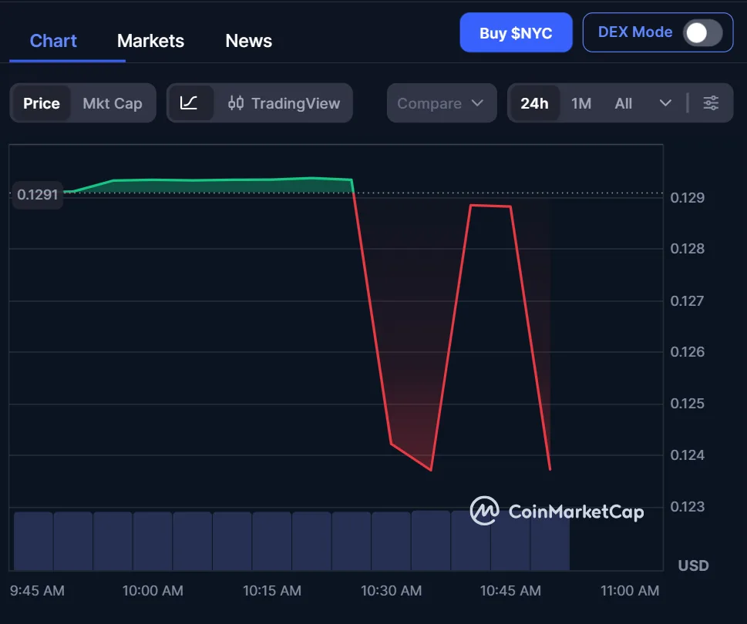Open the Compare dropdown
Screen dimensions: 747x624
[441, 102]
